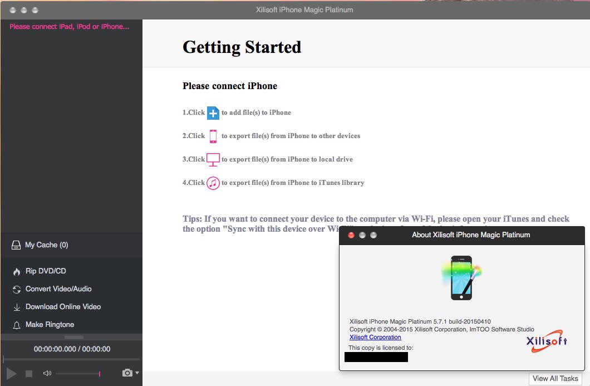Click the View All Tasks button
This screenshot has width=590, height=386.
(555, 379)
